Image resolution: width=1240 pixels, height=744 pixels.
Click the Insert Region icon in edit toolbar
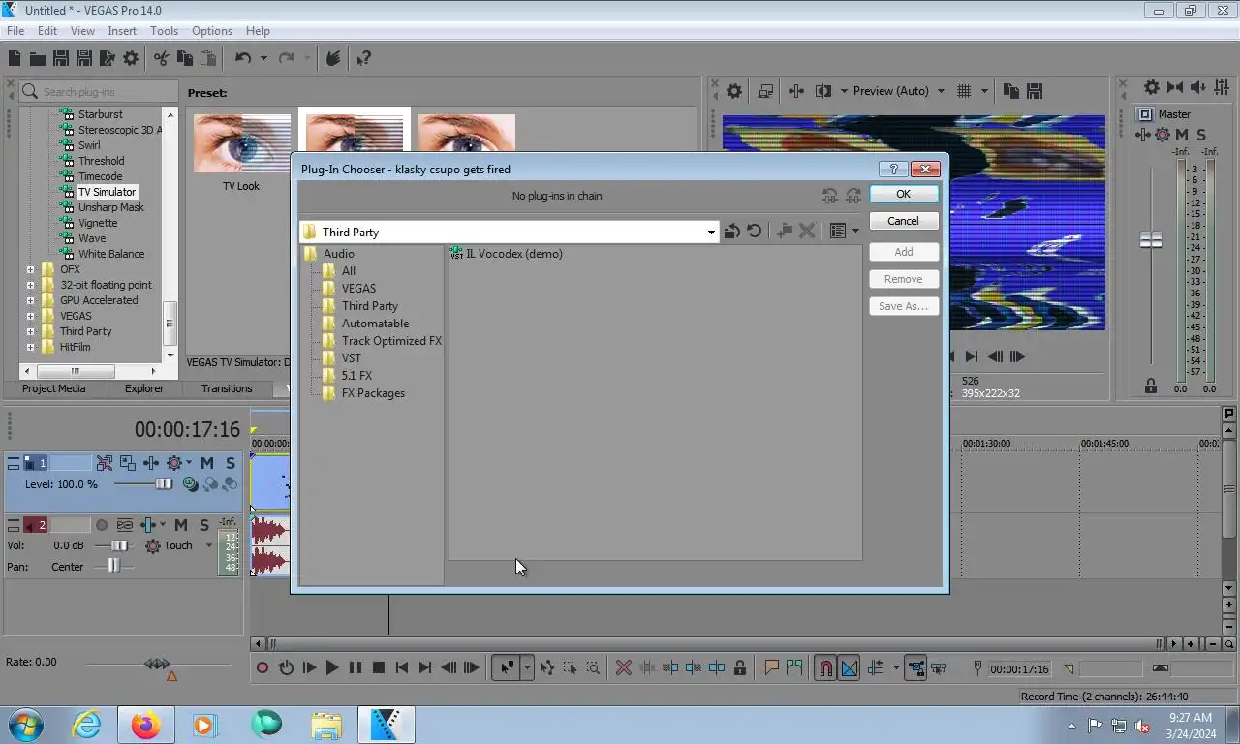pyautogui.click(x=794, y=667)
